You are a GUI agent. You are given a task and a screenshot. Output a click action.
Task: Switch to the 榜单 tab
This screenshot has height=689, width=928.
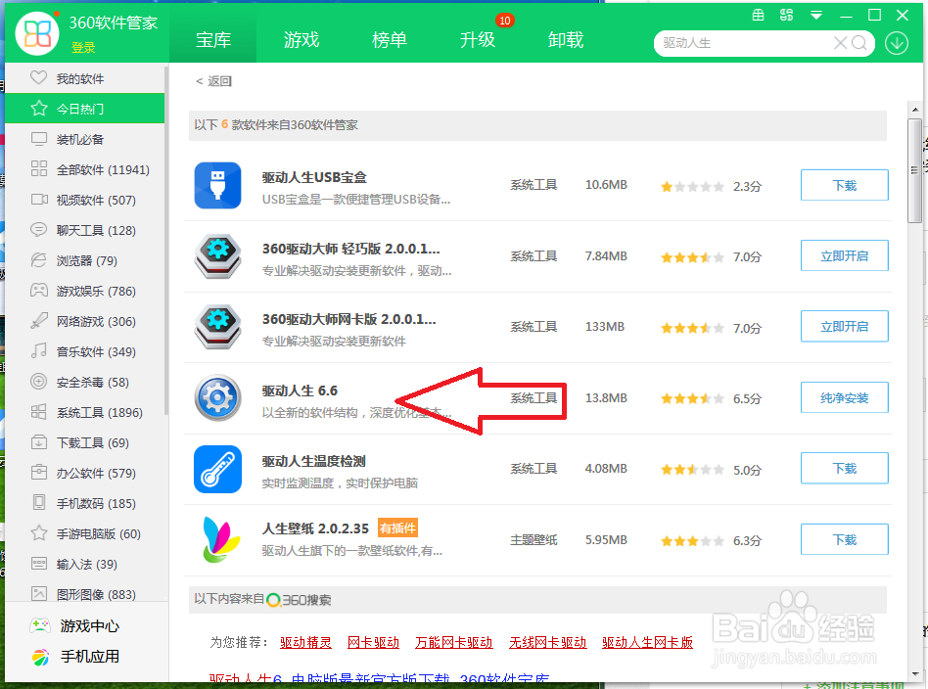coord(390,40)
